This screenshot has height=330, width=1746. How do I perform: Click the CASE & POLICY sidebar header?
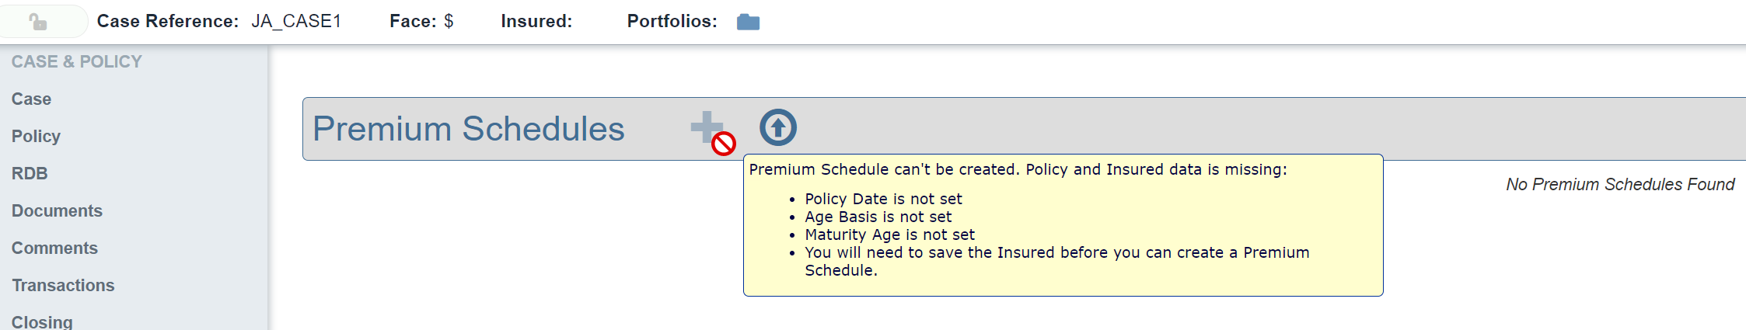[x=76, y=62]
